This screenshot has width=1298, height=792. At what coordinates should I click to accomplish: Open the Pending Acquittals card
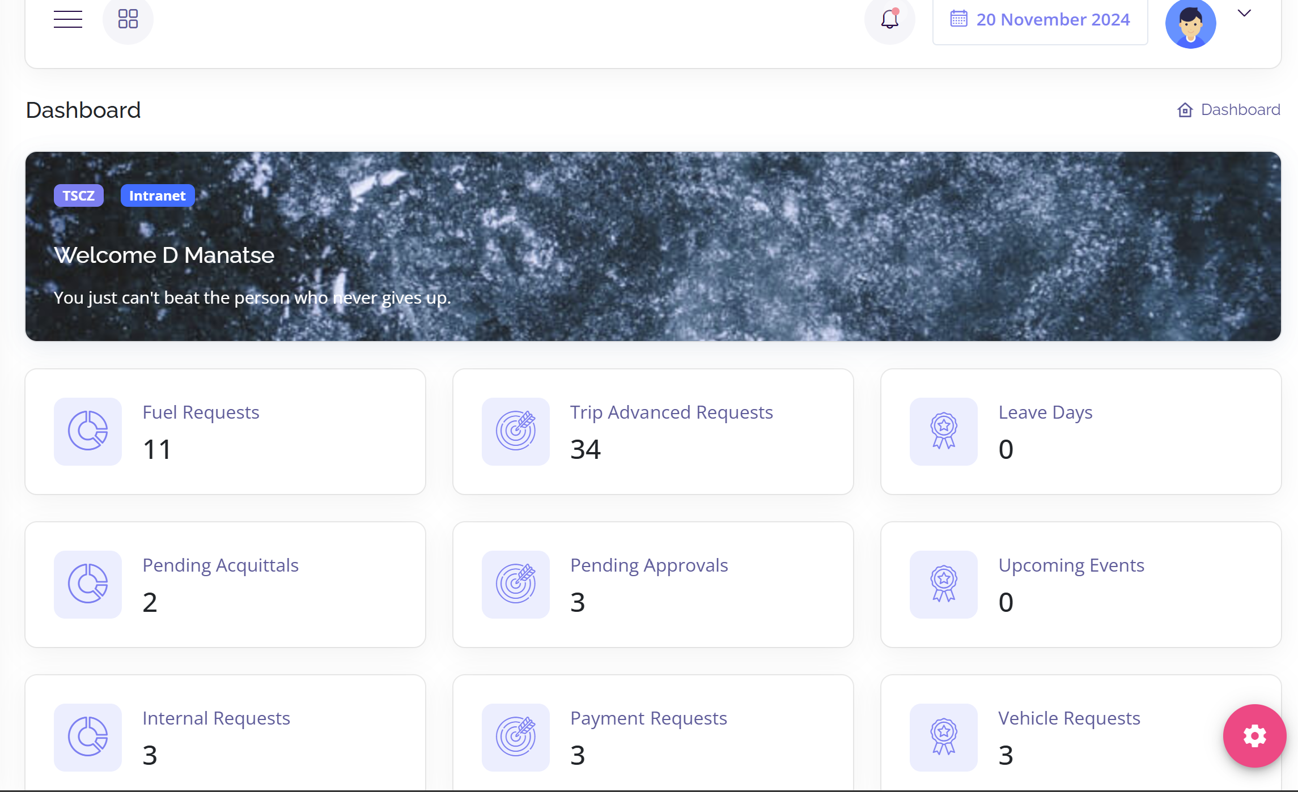pos(225,584)
